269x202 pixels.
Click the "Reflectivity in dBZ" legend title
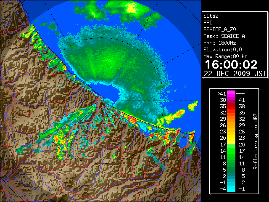pyautogui.click(x=256, y=141)
